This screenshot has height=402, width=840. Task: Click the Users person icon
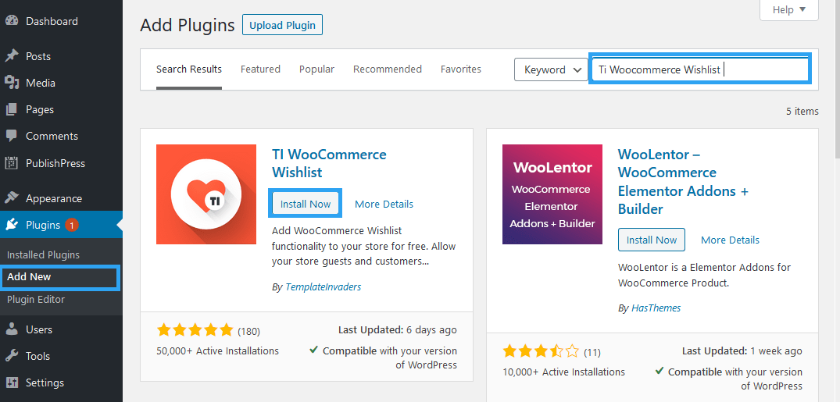11,329
